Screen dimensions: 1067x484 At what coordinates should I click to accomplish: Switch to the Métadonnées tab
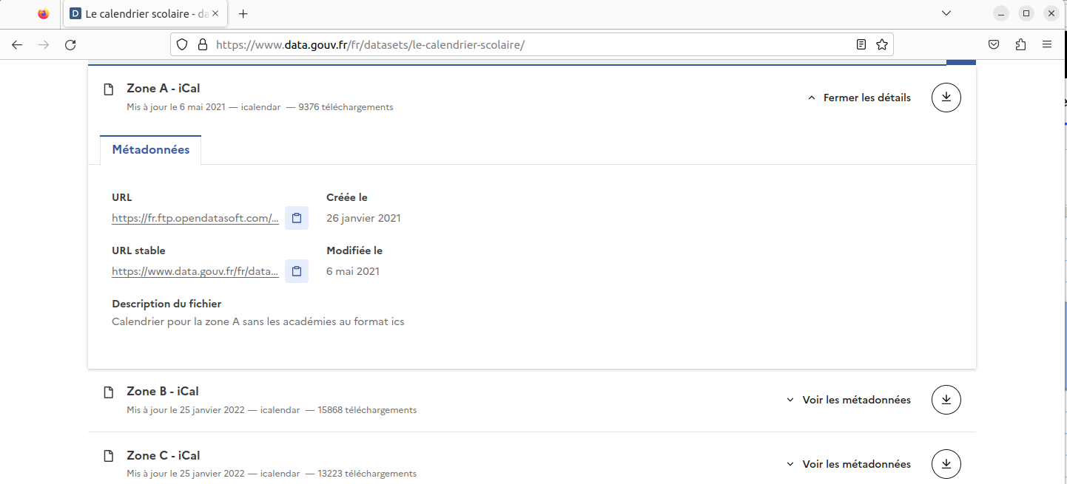coord(150,149)
